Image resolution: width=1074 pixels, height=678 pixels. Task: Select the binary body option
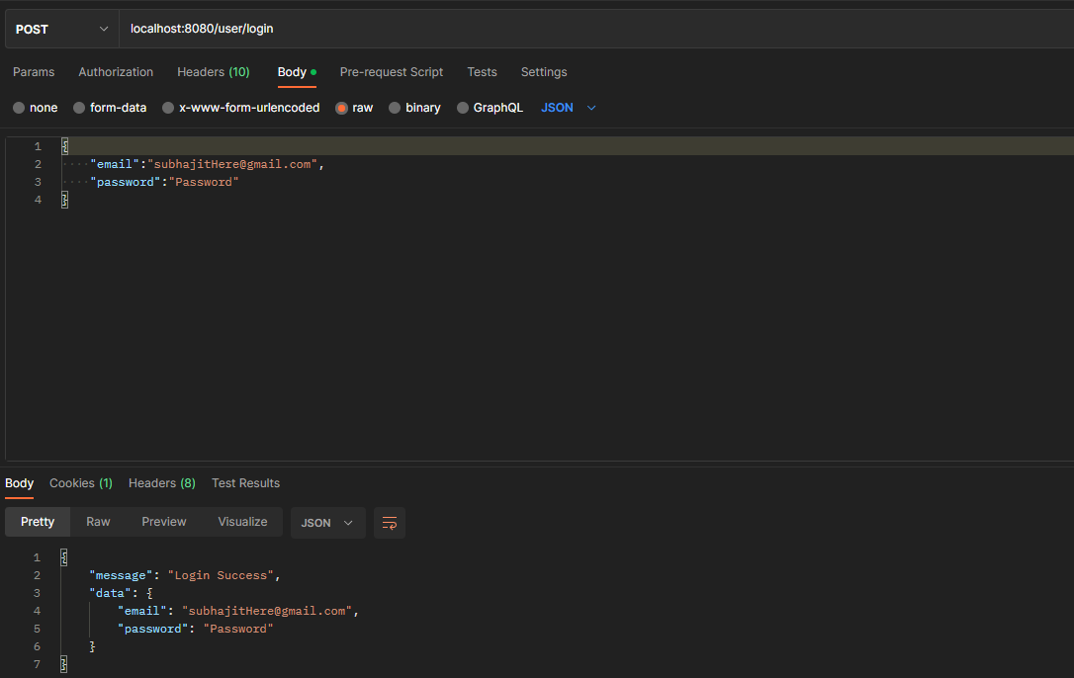click(414, 107)
